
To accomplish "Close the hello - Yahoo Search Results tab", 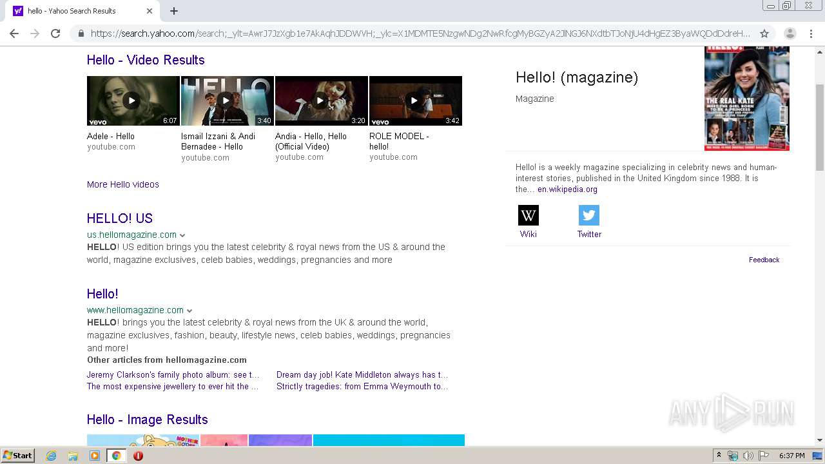I will point(150,11).
